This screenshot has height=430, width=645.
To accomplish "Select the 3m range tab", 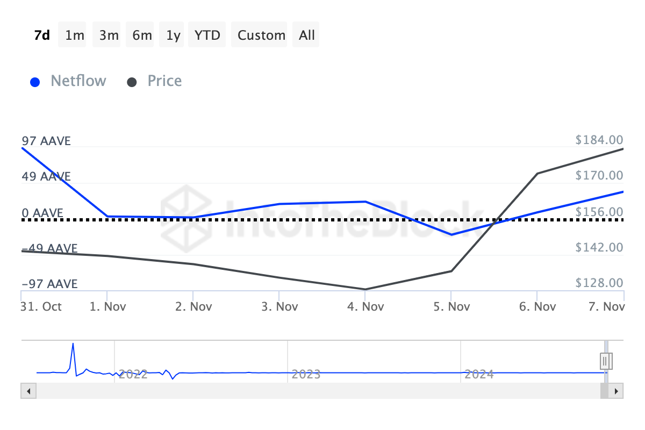I will [106, 34].
